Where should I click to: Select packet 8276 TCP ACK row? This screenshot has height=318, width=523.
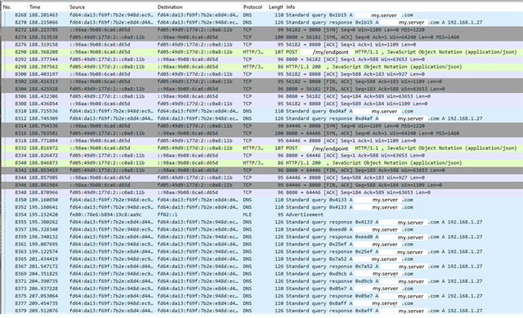click(x=261, y=45)
